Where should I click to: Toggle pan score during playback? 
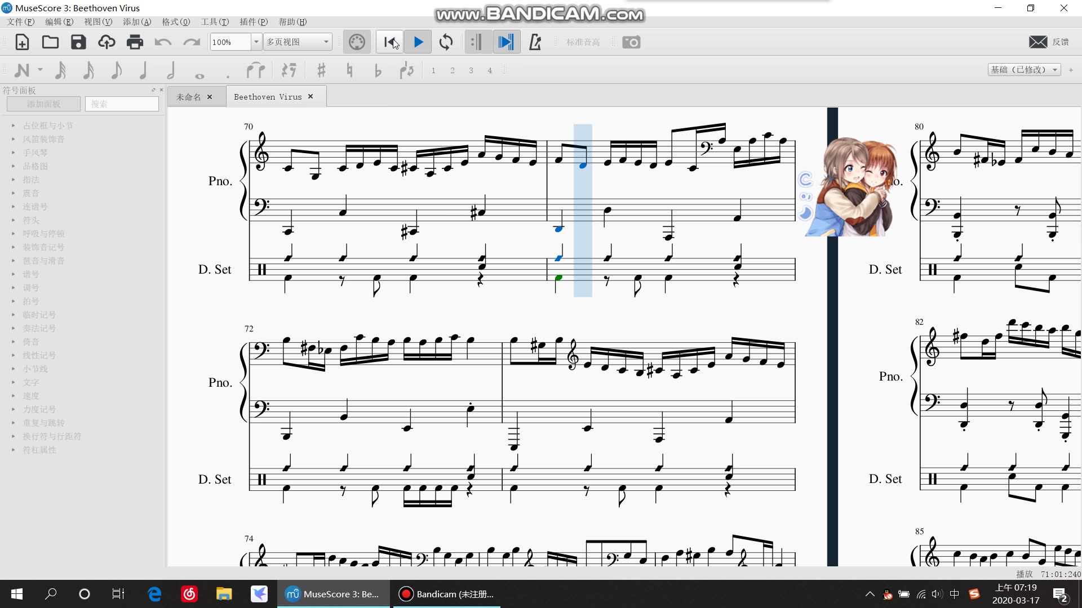505,42
